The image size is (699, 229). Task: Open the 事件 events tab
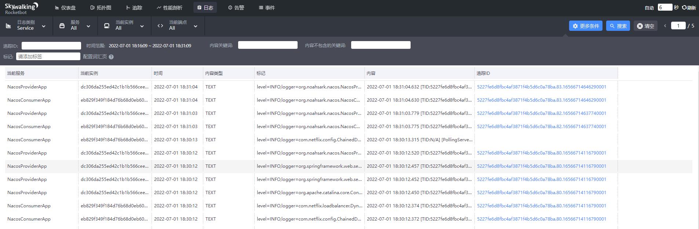point(267,8)
